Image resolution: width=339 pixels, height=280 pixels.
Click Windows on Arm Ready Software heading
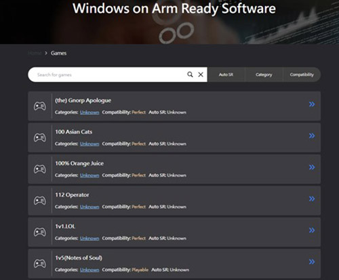click(174, 9)
